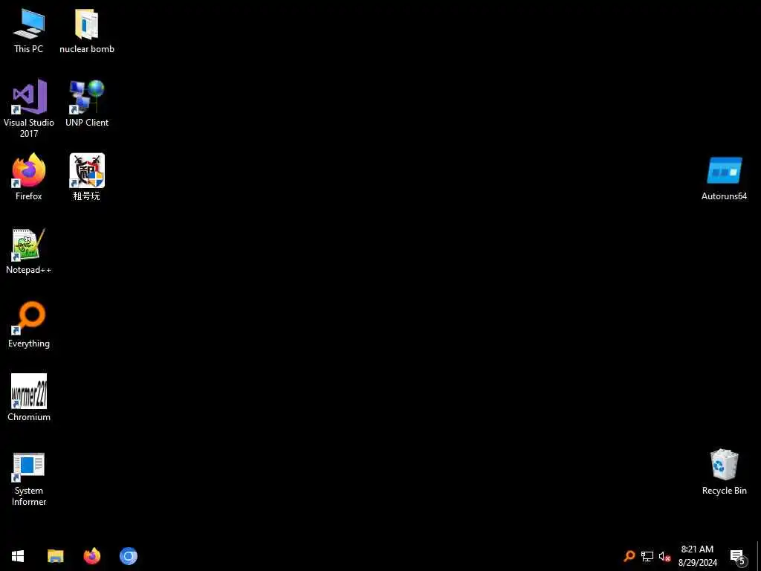Image resolution: width=761 pixels, height=571 pixels.
Task: Launch Chromium from the taskbar
Action: click(x=128, y=556)
